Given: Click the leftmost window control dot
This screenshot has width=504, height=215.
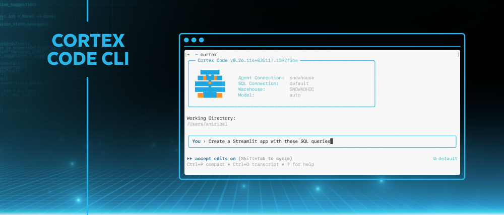Looking at the screenshot, I should (x=186, y=40).
